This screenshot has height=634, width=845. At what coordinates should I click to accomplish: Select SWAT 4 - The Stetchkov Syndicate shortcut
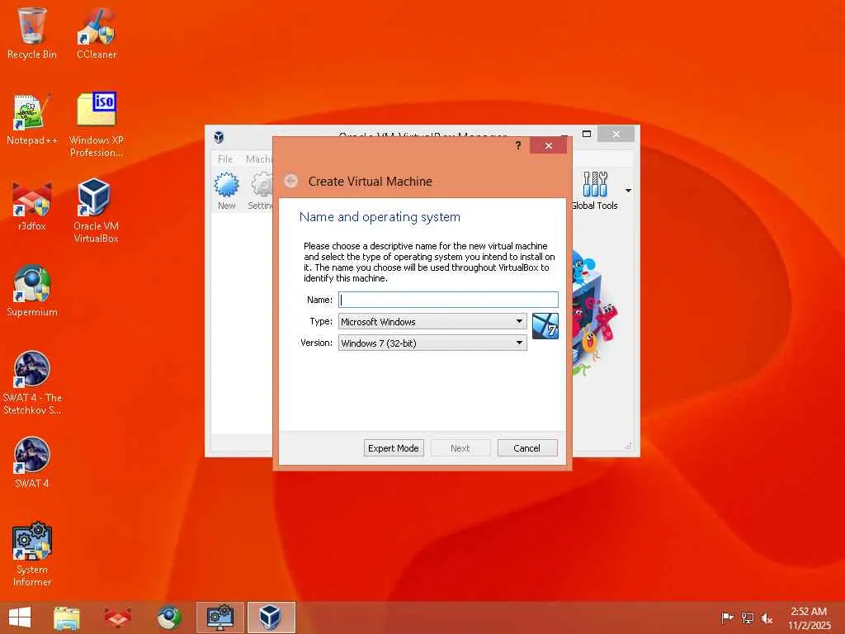[x=32, y=382]
